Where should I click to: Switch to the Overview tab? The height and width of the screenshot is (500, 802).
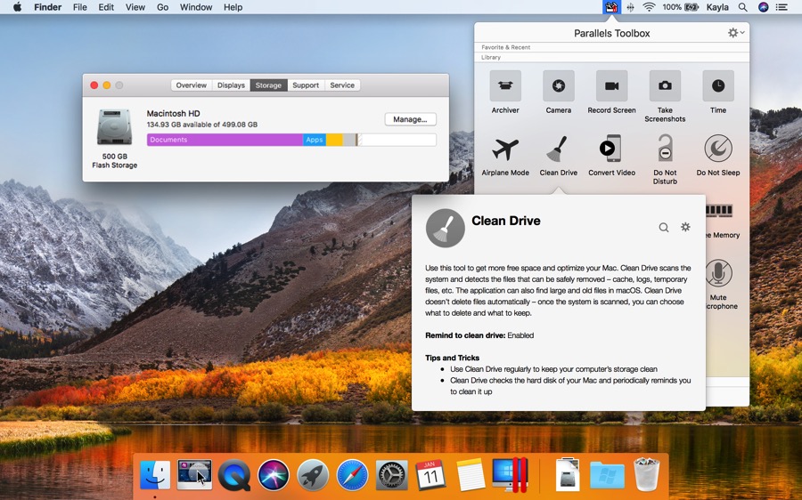(192, 85)
